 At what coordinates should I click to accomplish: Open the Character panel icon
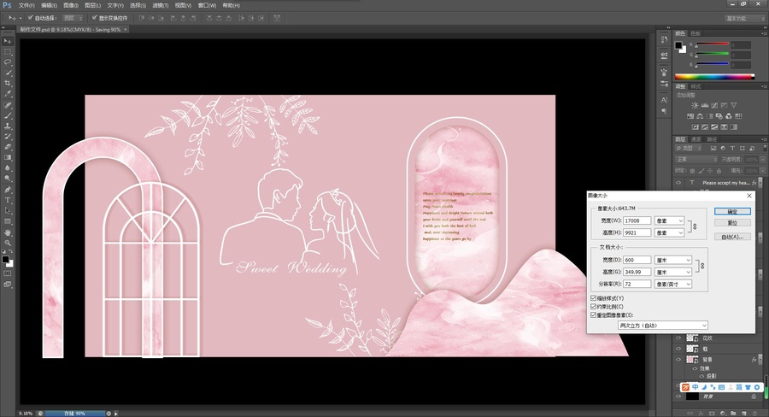tap(664, 100)
